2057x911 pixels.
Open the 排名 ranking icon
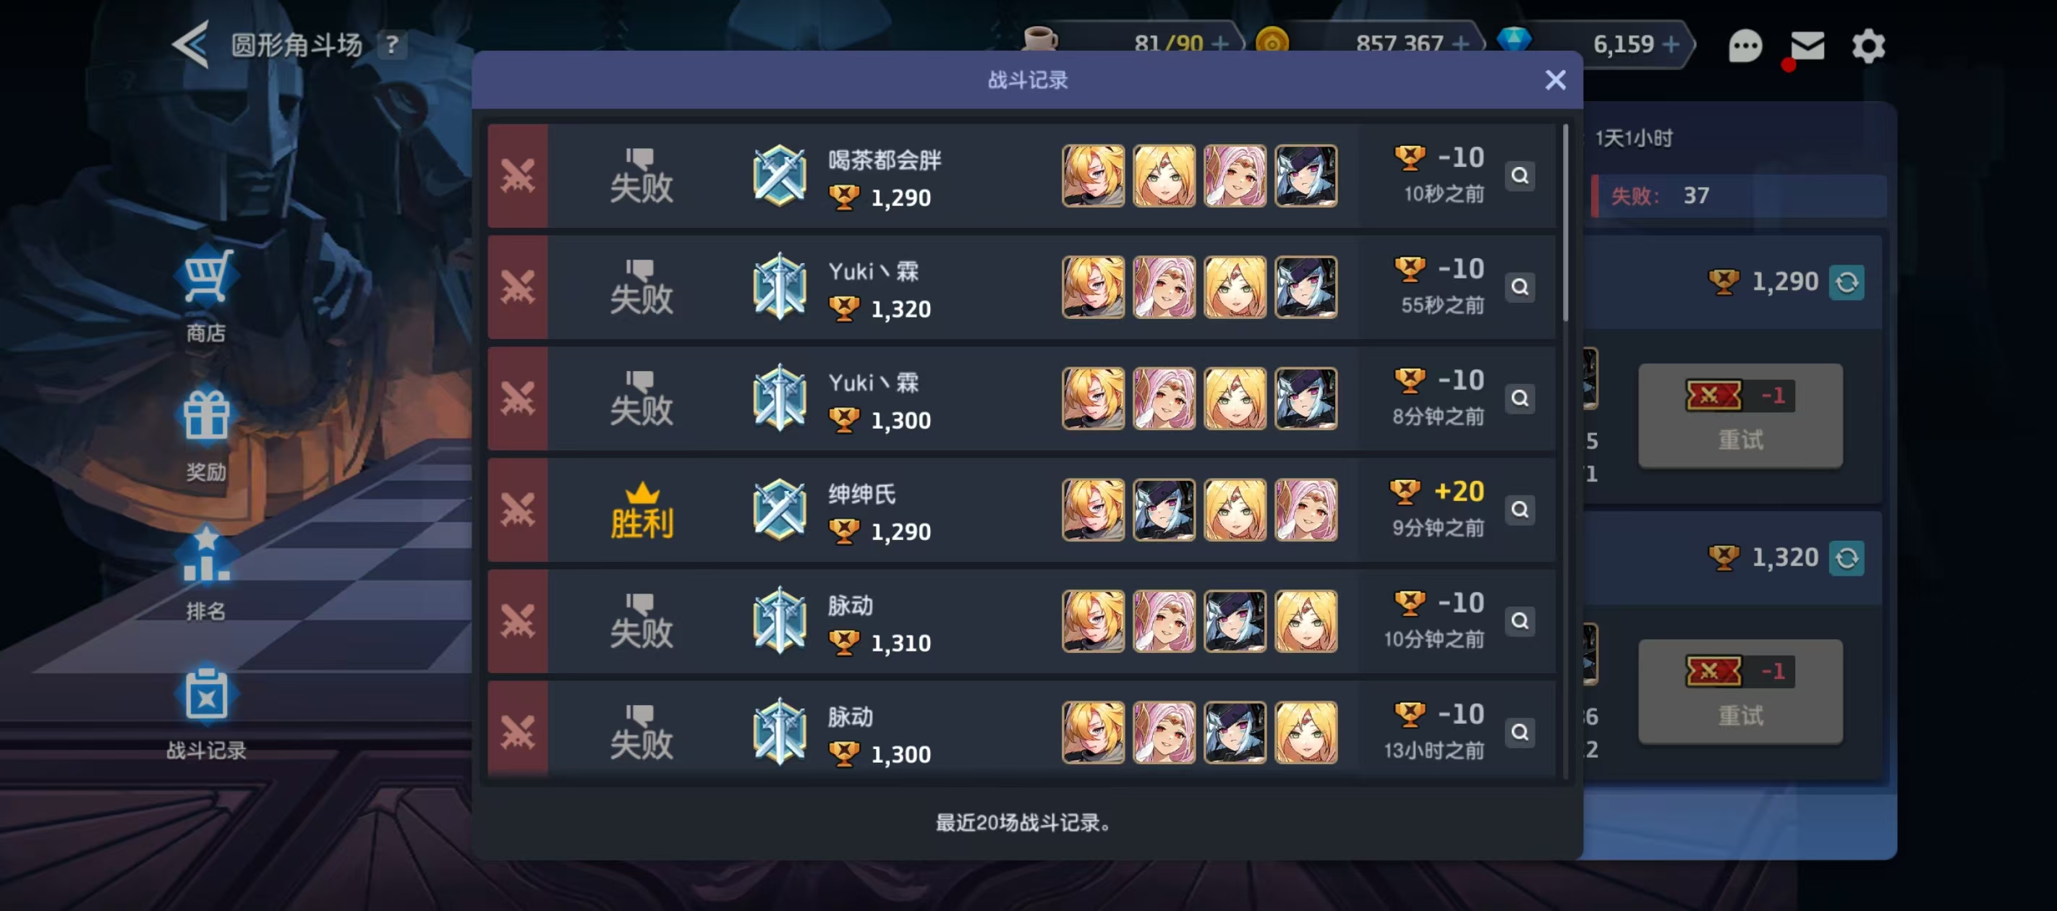pos(205,555)
